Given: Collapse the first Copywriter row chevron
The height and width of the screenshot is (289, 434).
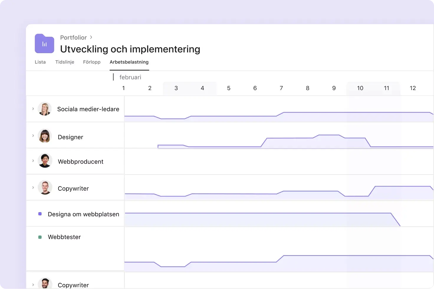Looking at the screenshot, I should point(33,187).
